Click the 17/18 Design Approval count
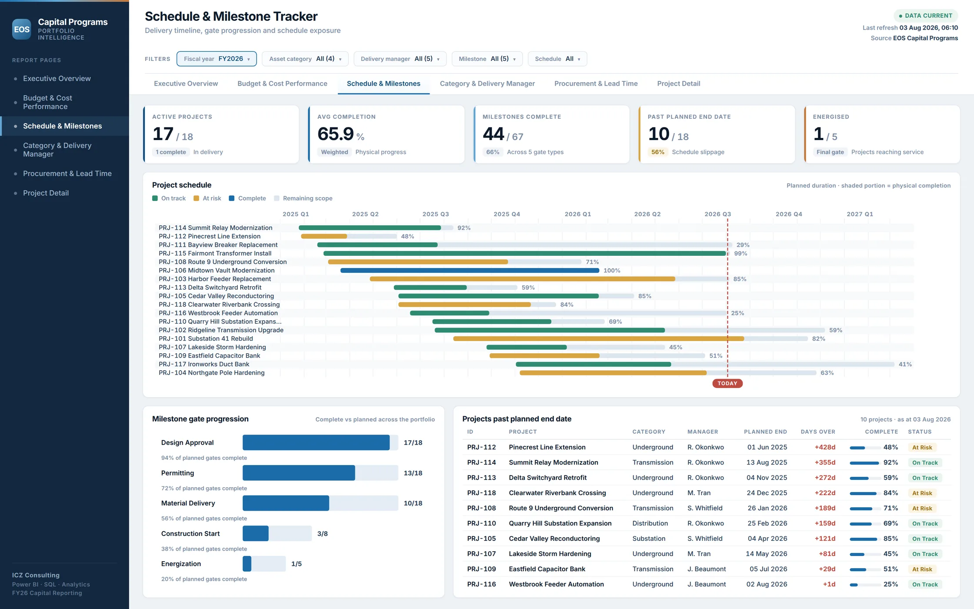This screenshot has height=609, width=974. pos(413,442)
